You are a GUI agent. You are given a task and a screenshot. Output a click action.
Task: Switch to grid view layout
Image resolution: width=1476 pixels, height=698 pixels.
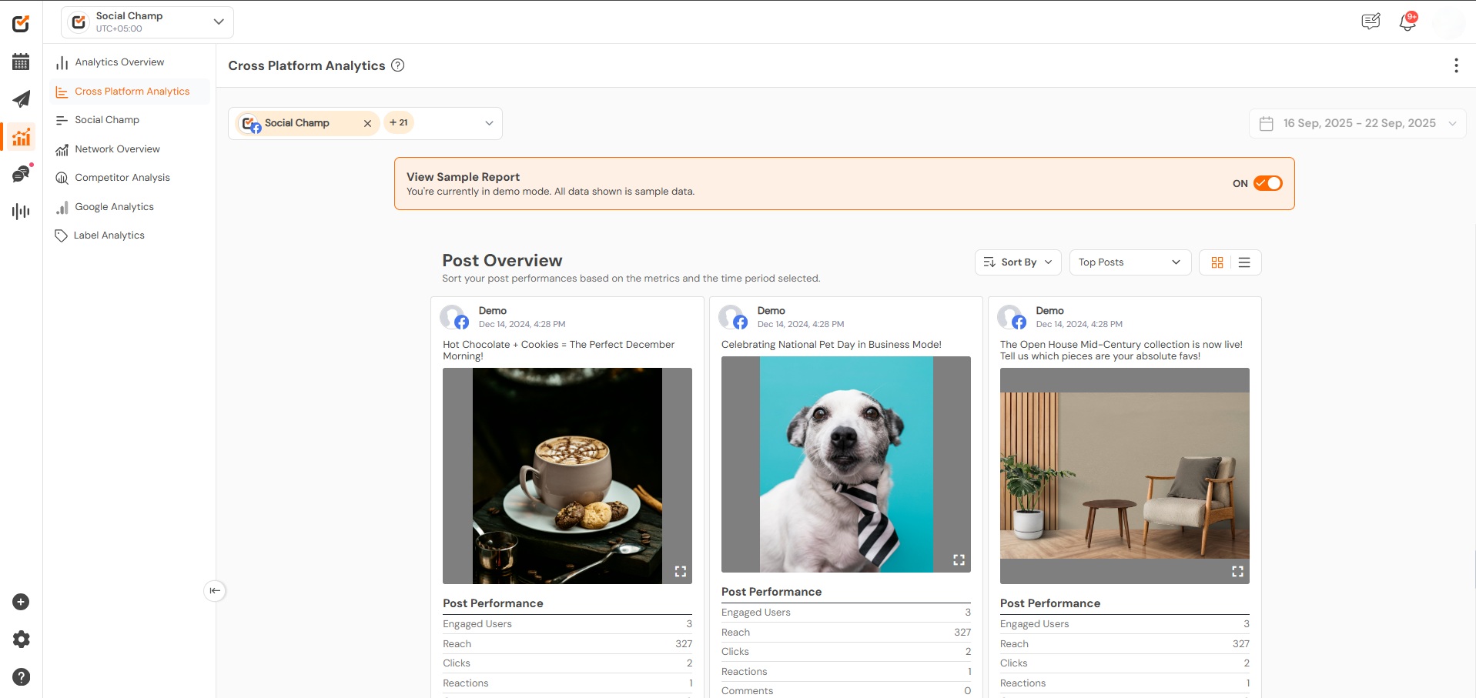coord(1217,262)
